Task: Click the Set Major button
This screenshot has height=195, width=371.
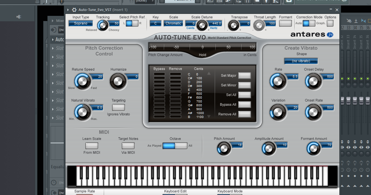Action: 244,75
